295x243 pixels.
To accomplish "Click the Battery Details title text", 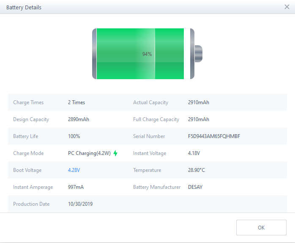I will [24, 7].
